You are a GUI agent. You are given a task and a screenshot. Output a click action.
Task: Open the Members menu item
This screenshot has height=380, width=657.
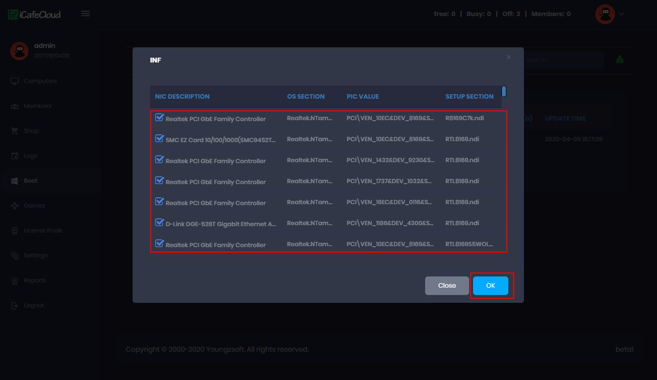tap(38, 106)
